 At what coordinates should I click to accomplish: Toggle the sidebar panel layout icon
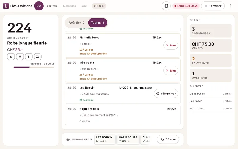click(x=166, y=6)
